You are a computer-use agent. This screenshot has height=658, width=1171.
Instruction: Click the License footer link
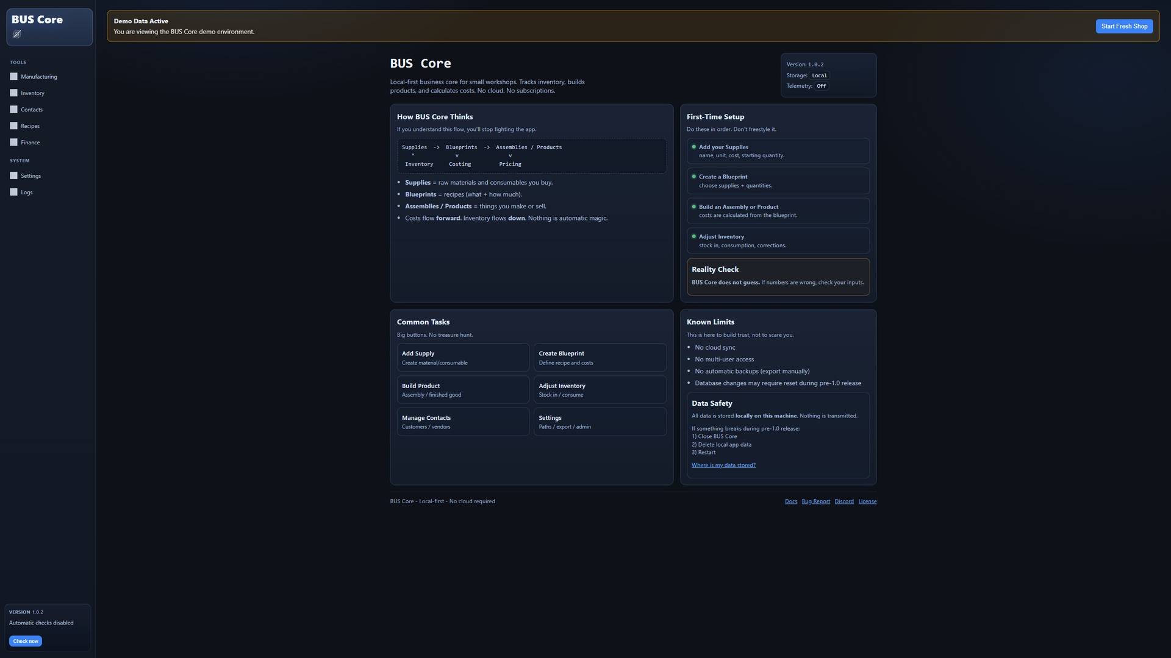(x=867, y=501)
